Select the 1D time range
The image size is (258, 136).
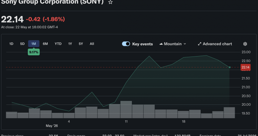click(x=11, y=44)
